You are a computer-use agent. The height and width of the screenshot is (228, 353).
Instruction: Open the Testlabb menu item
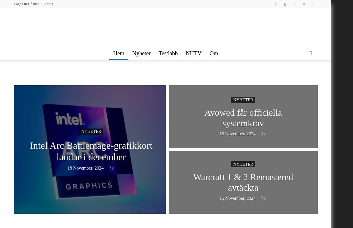click(168, 53)
